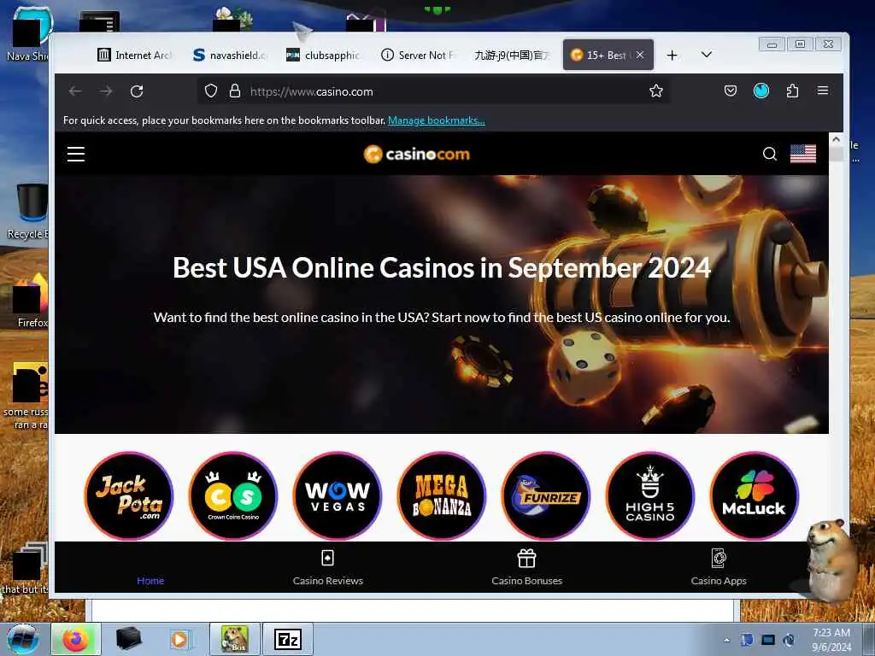Click the Firefox desktop shortcut
The image size is (875, 656).
[x=31, y=300]
